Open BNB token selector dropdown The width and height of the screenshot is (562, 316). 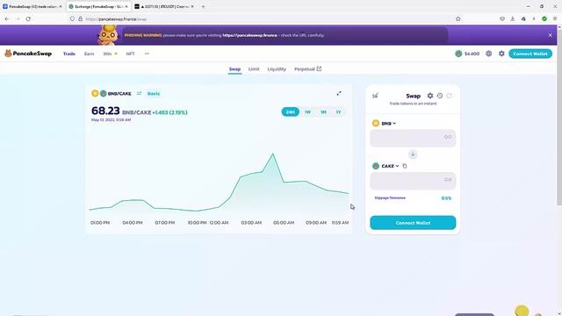coord(385,123)
